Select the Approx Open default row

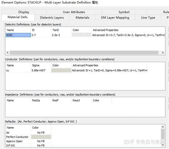[14, 141]
